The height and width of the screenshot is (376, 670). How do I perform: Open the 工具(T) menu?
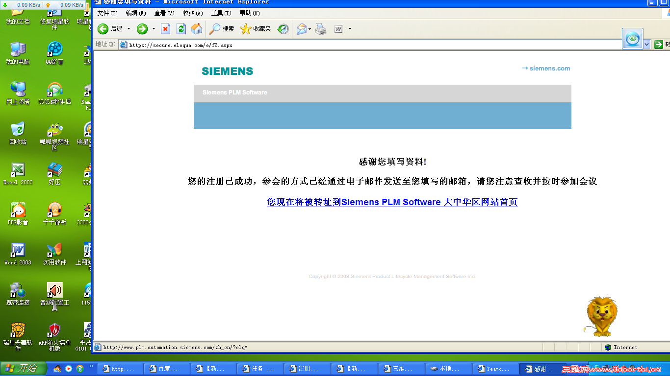point(221,13)
